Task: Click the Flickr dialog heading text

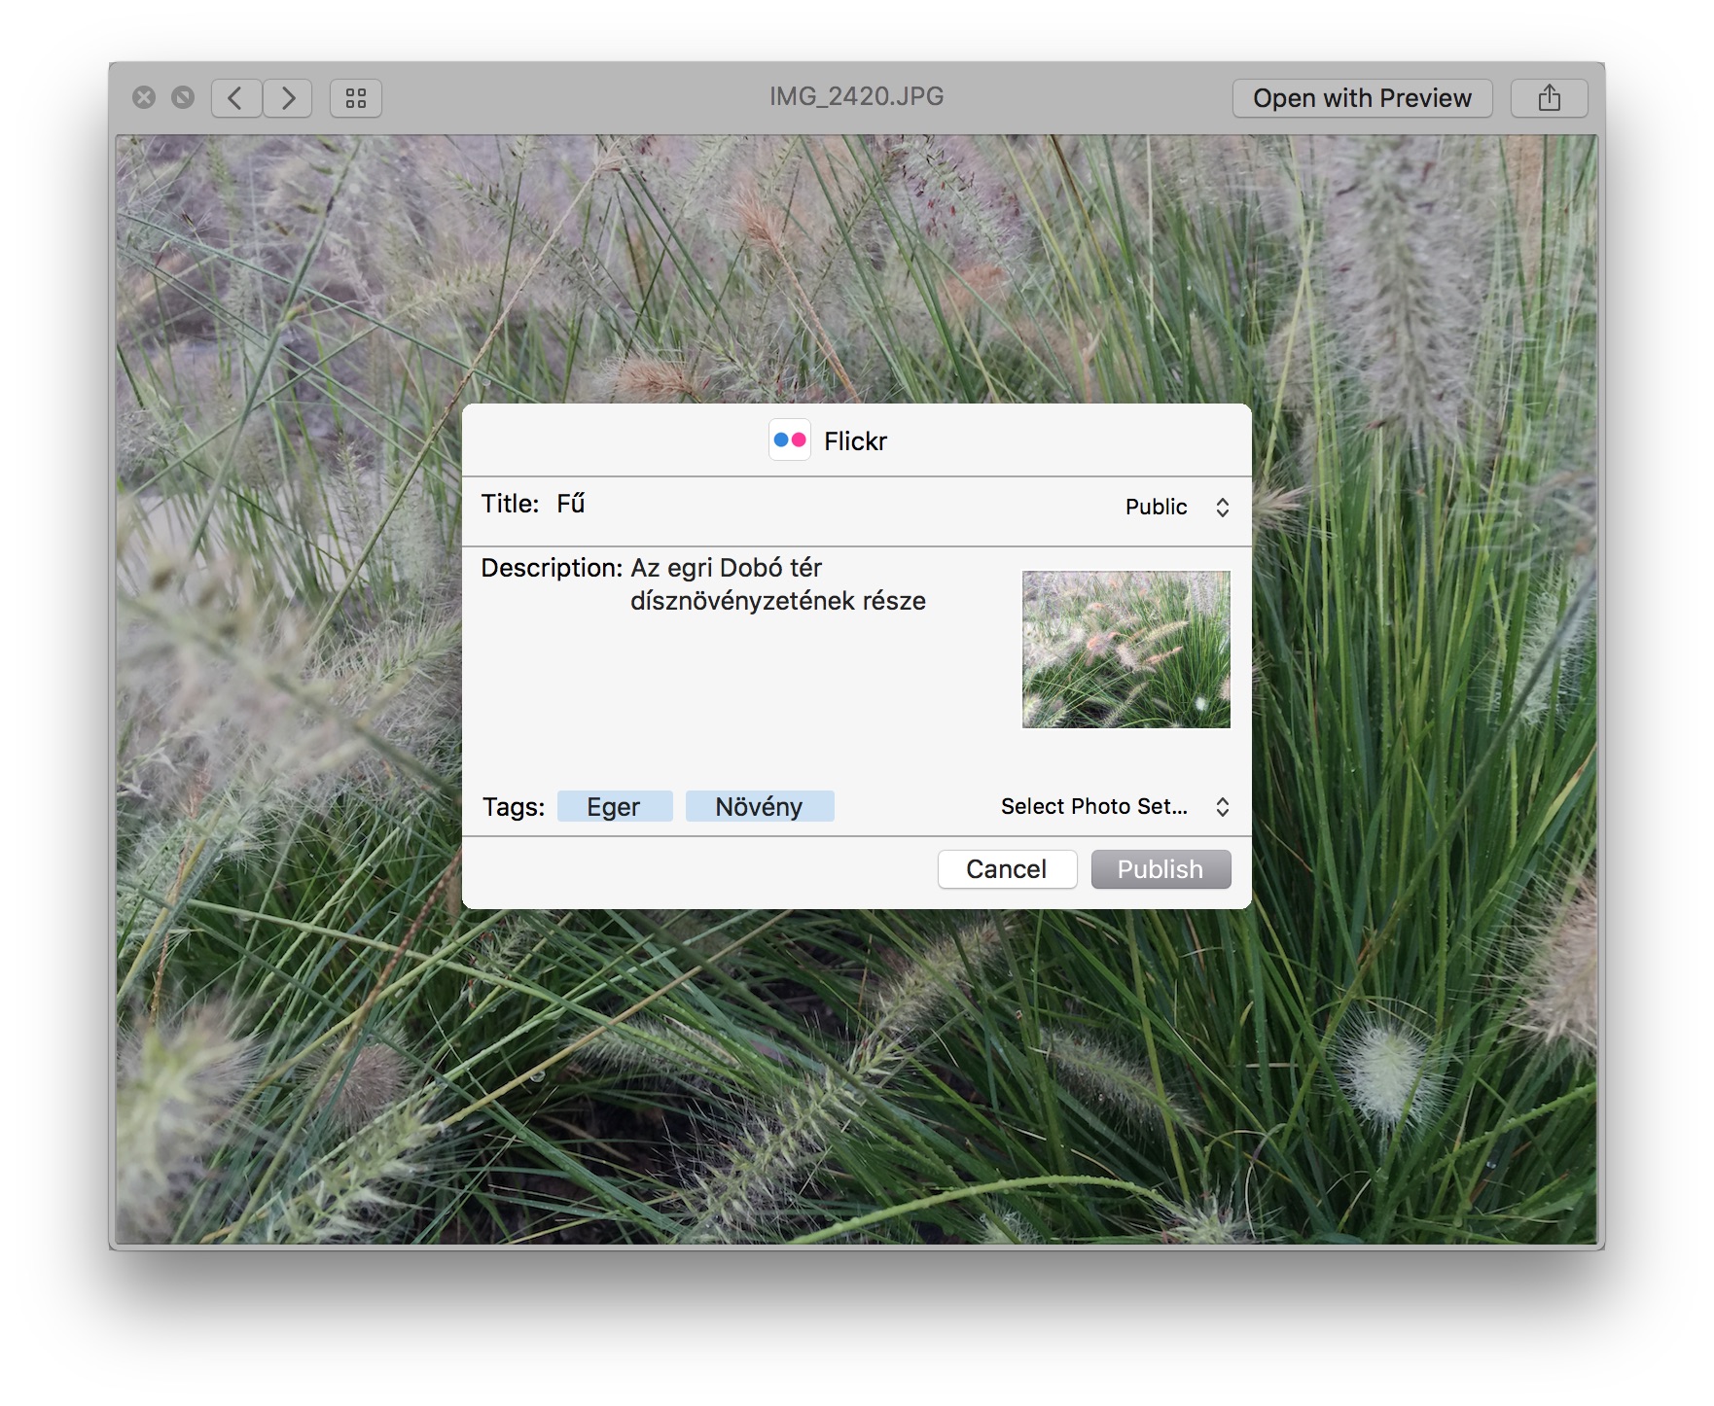Action: pyautogui.click(x=855, y=441)
